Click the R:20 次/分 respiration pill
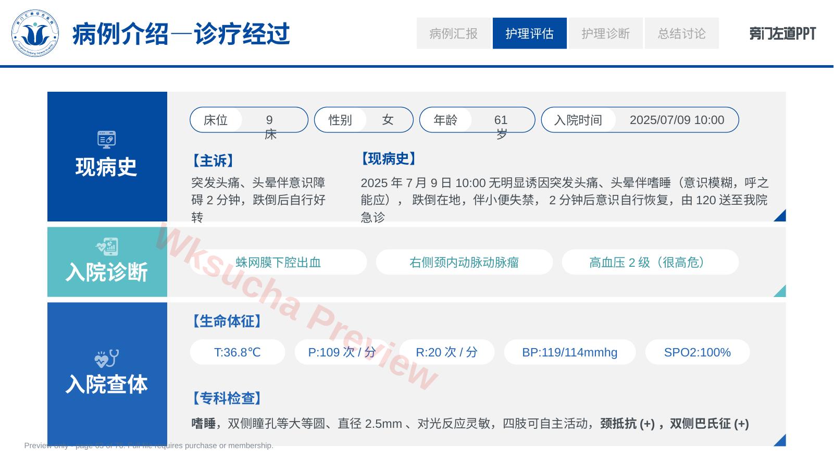This screenshot has width=834, height=469. 446,352
